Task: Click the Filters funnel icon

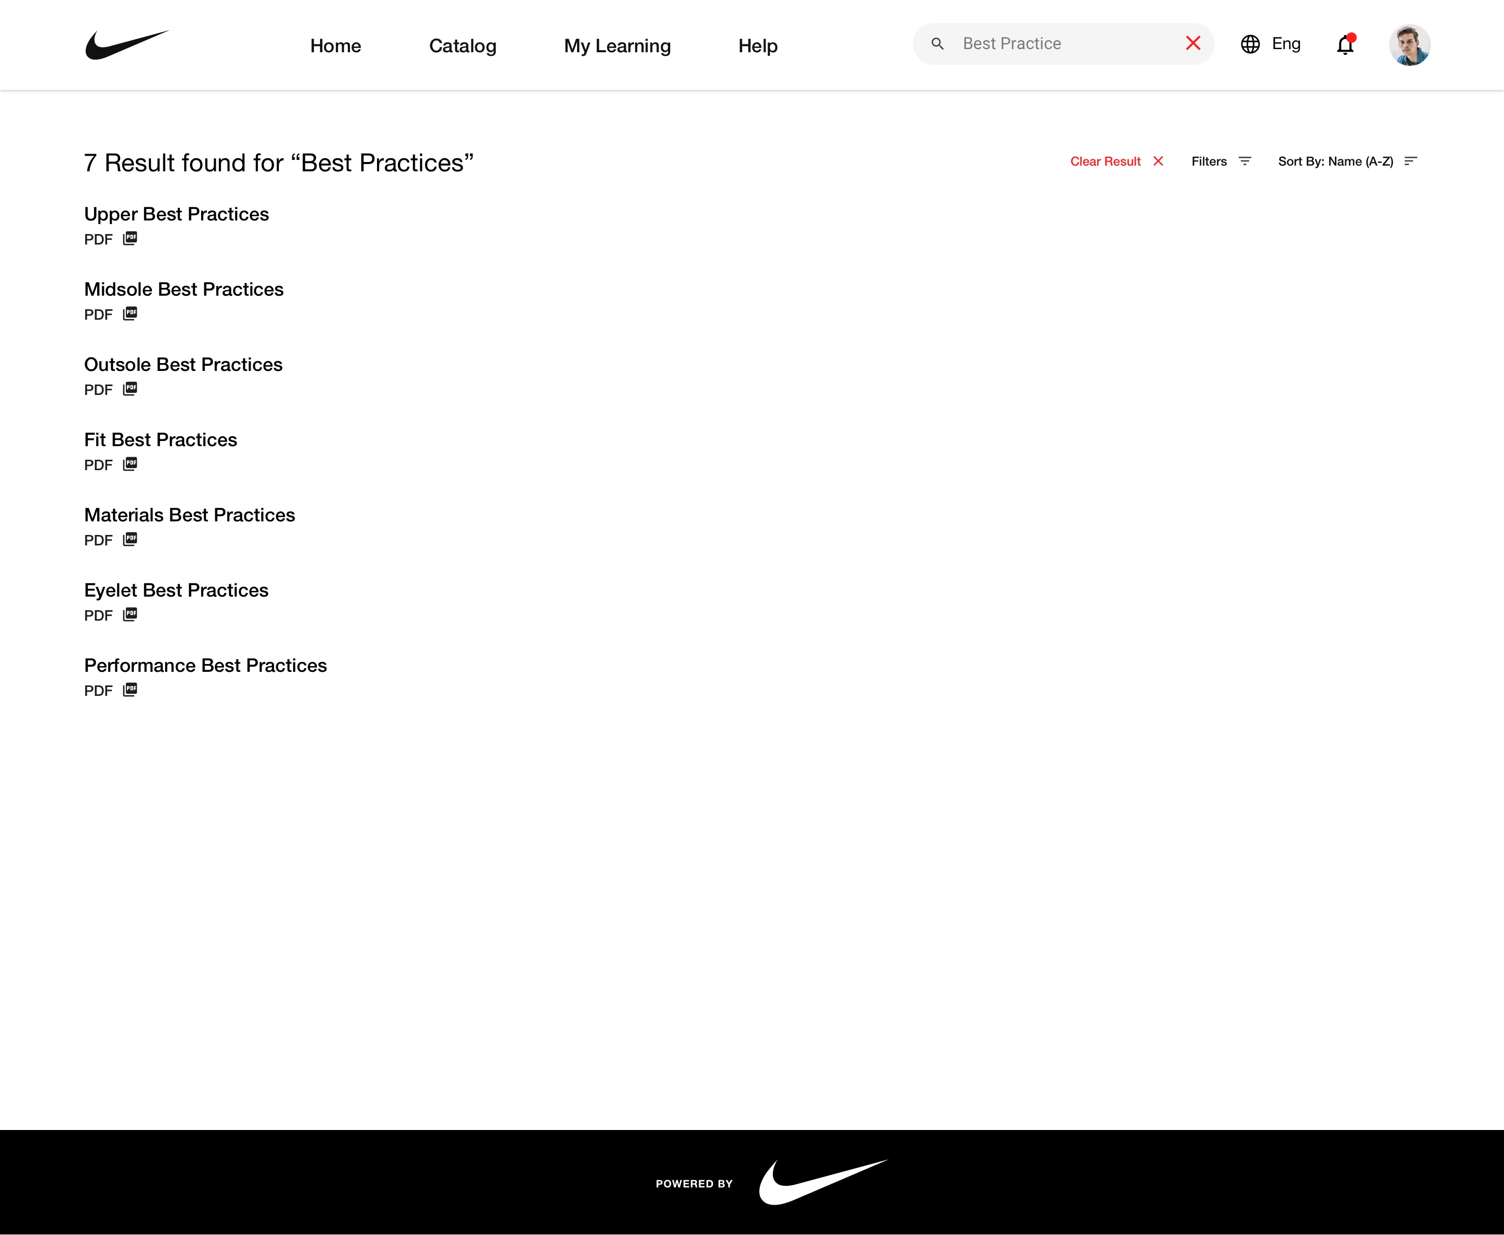Action: pyautogui.click(x=1245, y=161)
